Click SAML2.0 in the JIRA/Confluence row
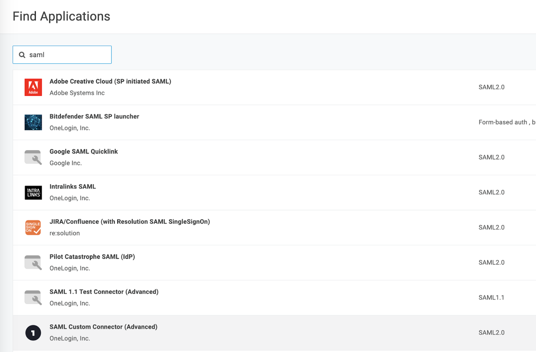 [491, 227]
